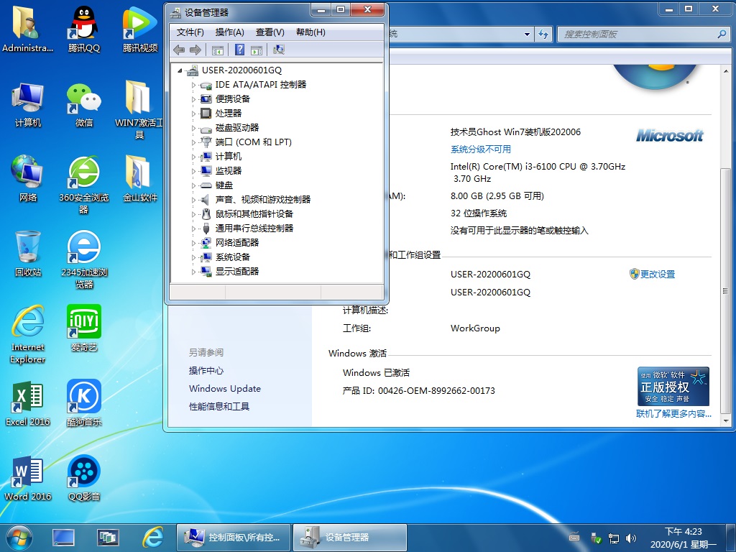Open 腾讯QQ desktop icon
Viewport: 736px width, 552px height.
[x=84, y=29]
